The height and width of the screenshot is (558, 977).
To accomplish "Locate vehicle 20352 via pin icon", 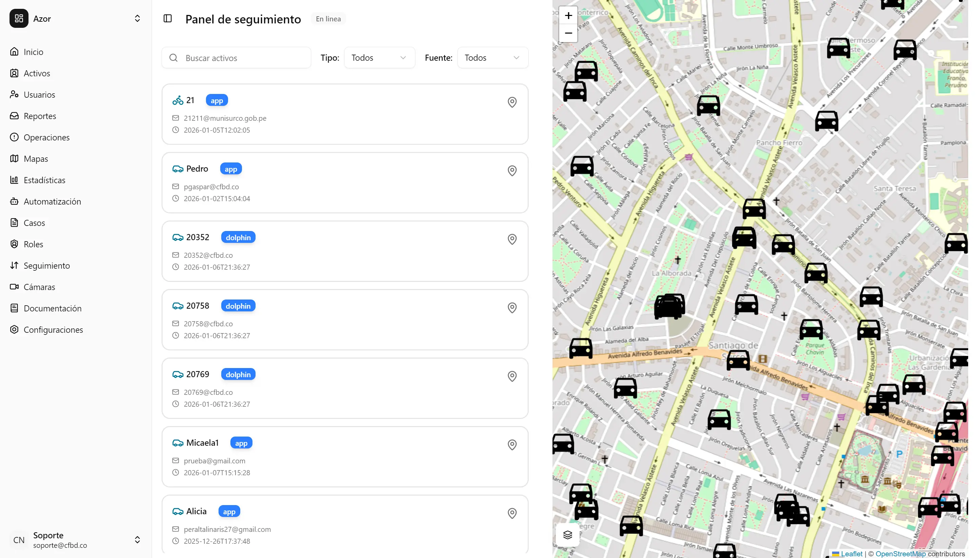I will (x=512, y=239).
